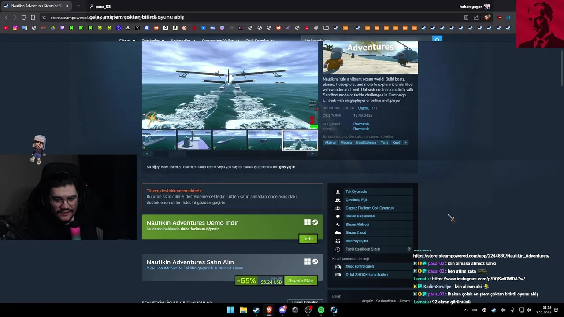Click the Aile Paylaşımı link
Image resolution: width=564 pixels, height=317 pixels.
356,241
